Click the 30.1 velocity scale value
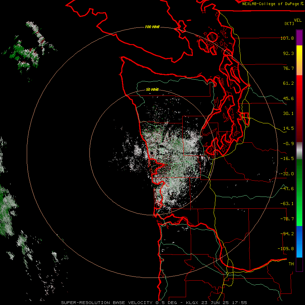 [x=288, y=114]
